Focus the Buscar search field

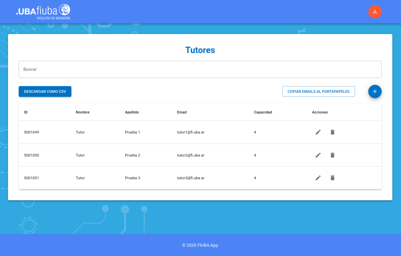200,69
